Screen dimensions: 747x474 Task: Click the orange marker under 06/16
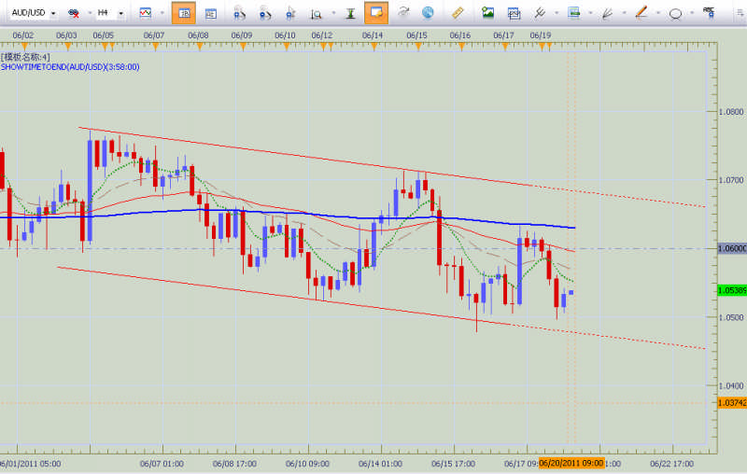tap(461, 46)
